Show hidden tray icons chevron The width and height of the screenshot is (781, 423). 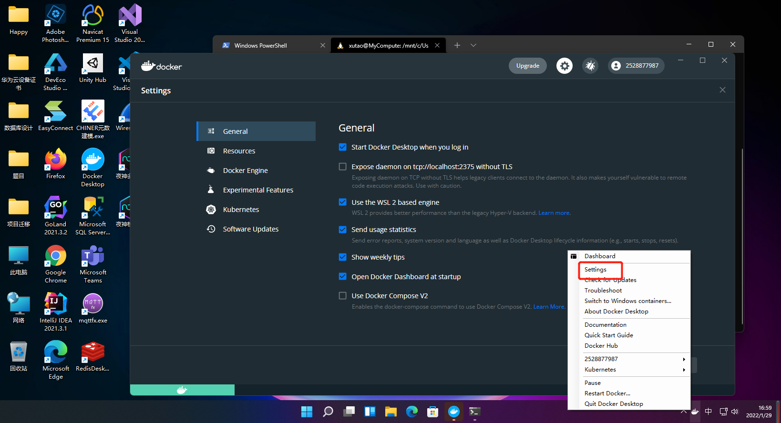684,412
